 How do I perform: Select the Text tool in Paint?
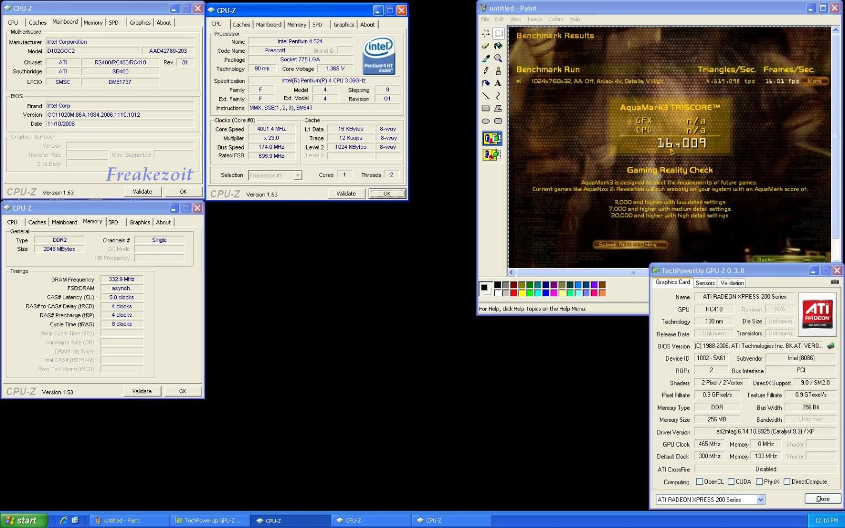pyautogui.click(x=498, y=83)
